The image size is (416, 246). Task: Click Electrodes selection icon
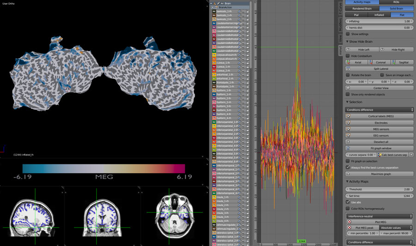(x=348, y=123)
